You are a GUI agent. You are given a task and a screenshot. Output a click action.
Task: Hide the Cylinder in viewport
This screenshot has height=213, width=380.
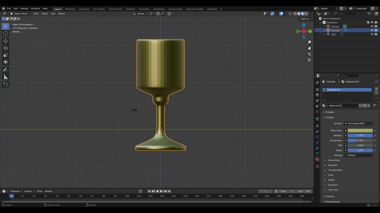click(372, 30)
